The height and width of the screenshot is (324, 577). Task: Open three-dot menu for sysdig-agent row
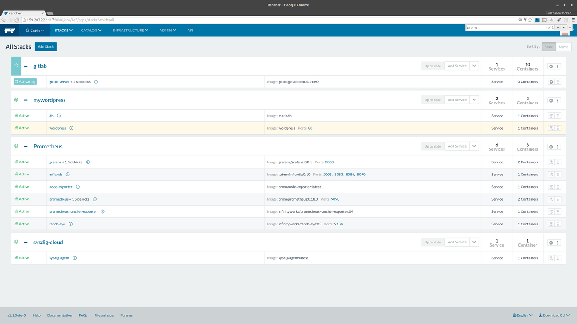click(x=558, y=258)
